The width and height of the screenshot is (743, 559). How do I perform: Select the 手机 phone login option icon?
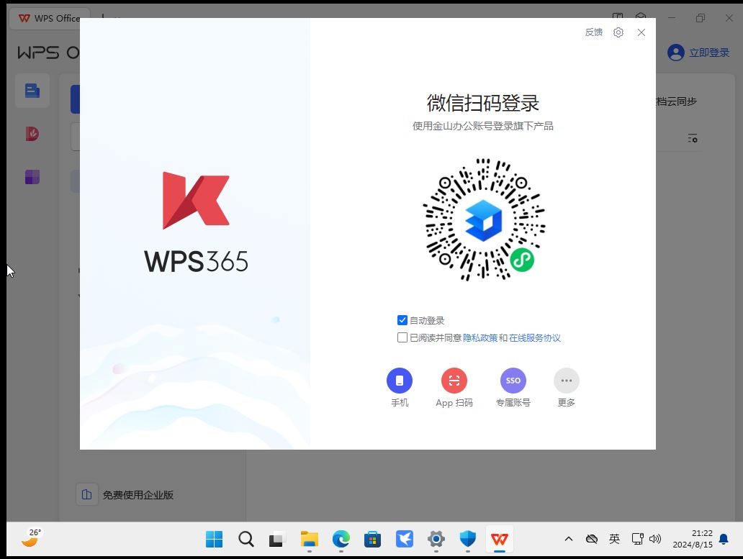(400, 381)
